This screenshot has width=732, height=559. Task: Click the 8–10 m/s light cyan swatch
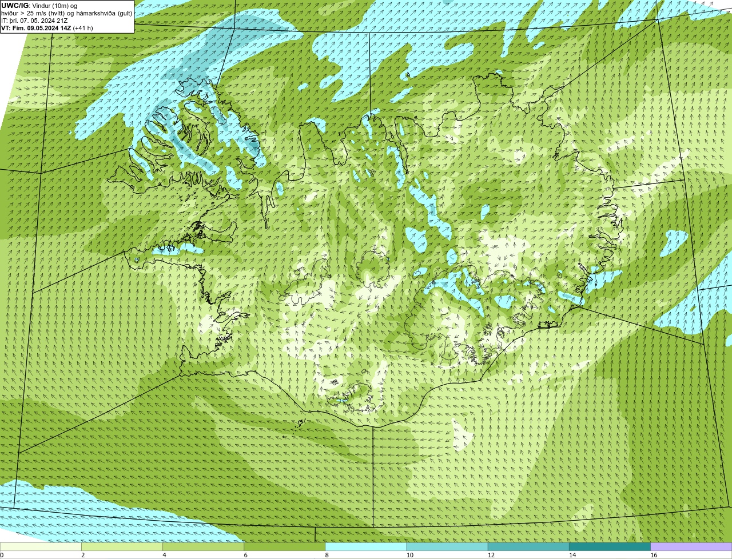pos(366,546)
